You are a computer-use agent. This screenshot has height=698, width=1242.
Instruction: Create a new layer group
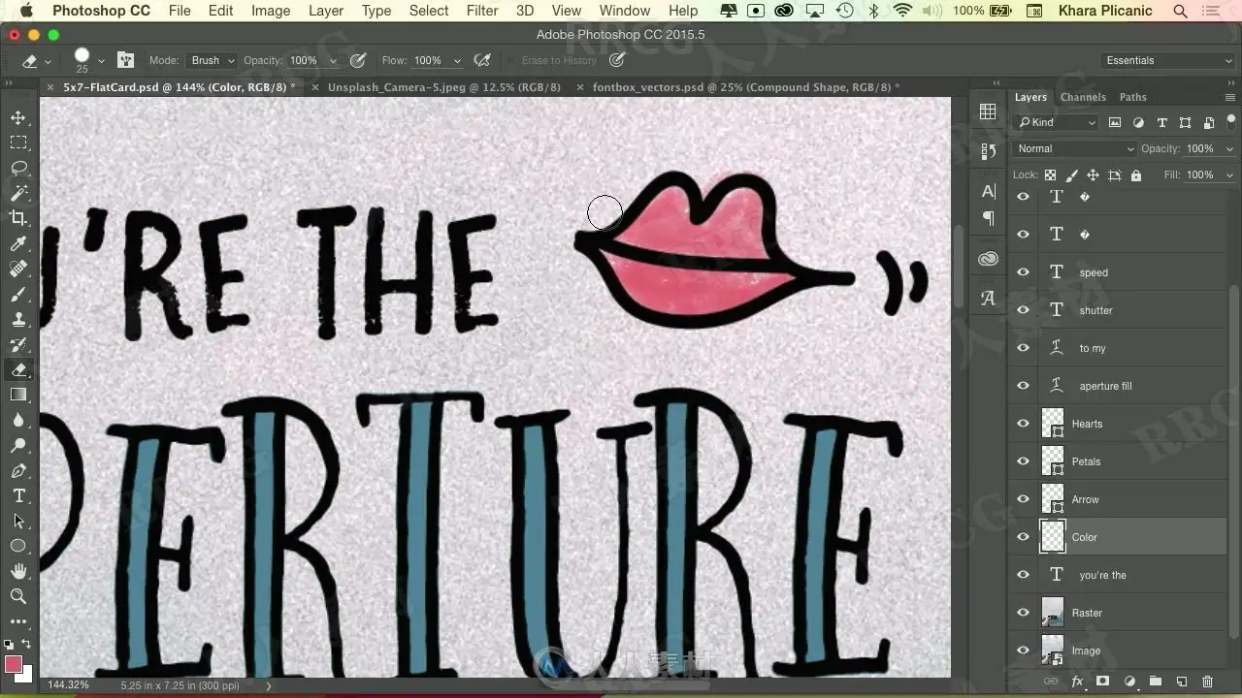tap(1155, 682)
